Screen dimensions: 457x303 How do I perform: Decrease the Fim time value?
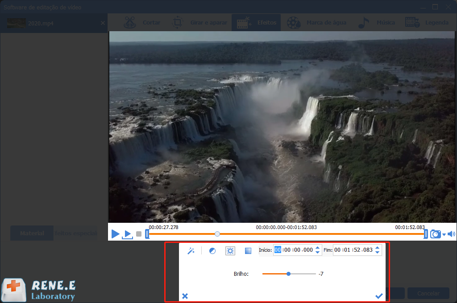tap(378, 252)
